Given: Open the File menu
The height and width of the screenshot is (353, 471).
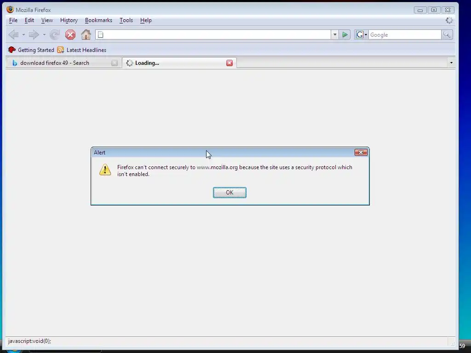Looking at the screenshot, I should click(x=13, y=20).
